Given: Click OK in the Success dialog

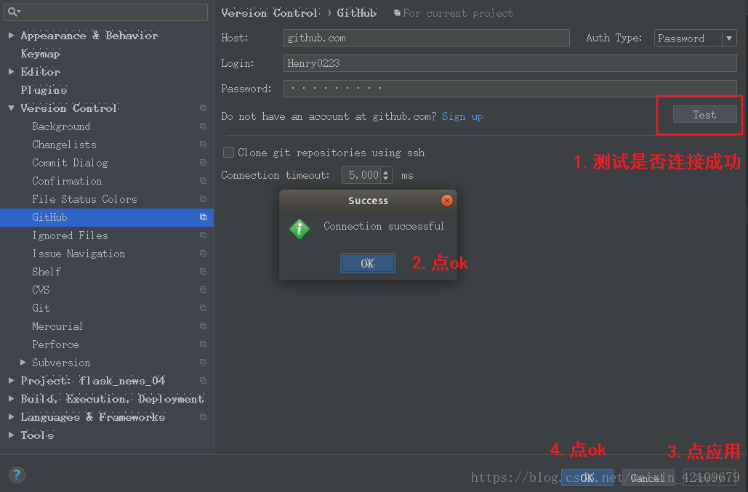Looking at the screenshot, I should pyautogui.click(x=367, y=263).
